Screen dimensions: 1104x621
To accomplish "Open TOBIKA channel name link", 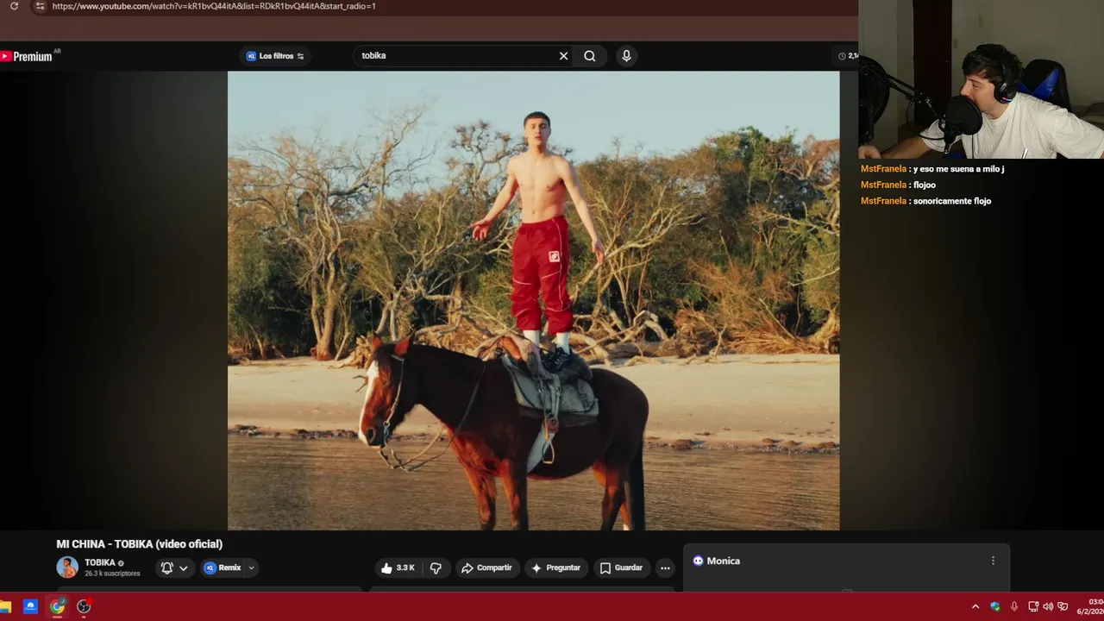I will point(100,562).
